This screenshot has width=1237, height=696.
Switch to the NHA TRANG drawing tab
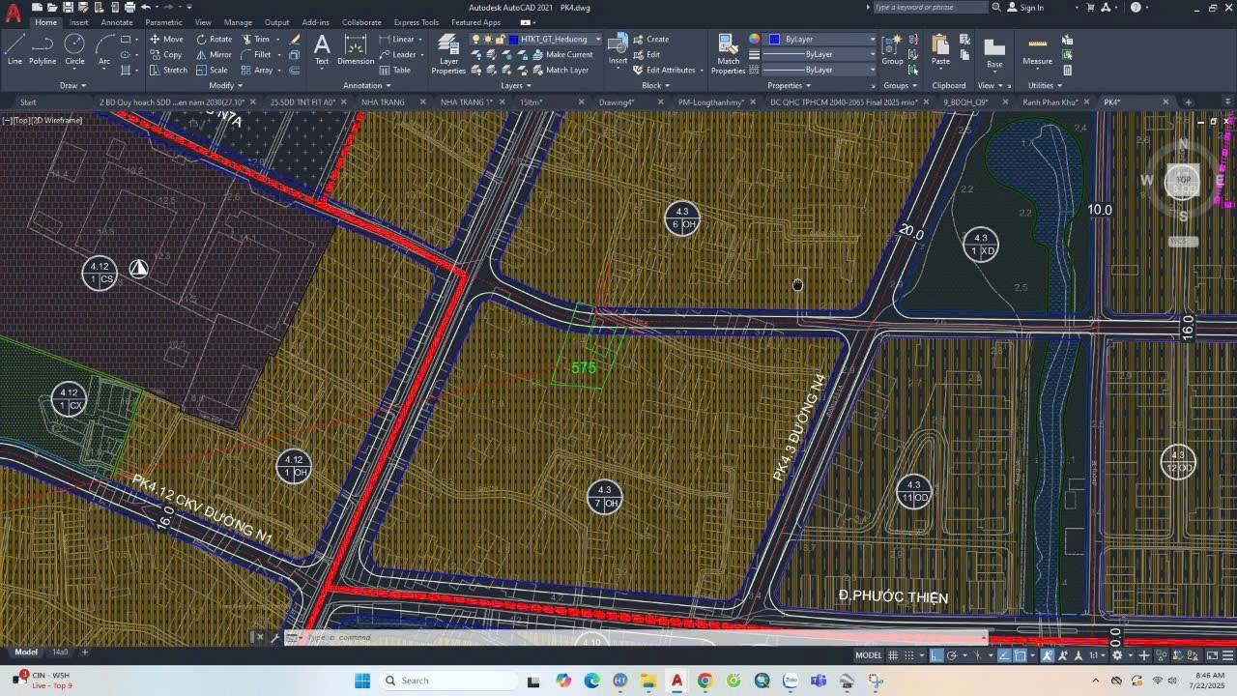pyautogui.click(x=383, y=101)
